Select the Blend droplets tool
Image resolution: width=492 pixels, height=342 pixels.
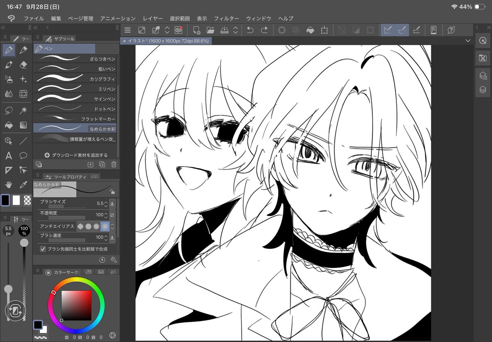tap(9, 94)
